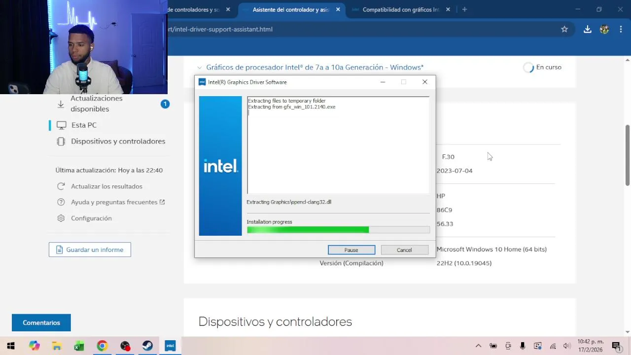Click the help question mark icon
The height and width of the screenshot is (355, 631).
(61, 202)
